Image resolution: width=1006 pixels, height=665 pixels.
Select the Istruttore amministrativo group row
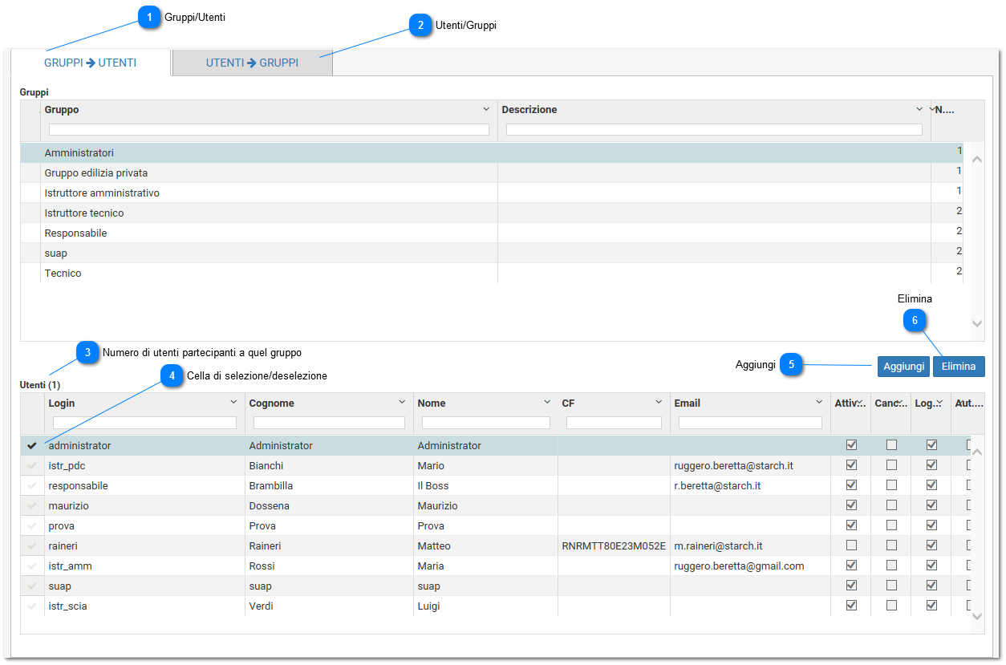pos(491,193)
